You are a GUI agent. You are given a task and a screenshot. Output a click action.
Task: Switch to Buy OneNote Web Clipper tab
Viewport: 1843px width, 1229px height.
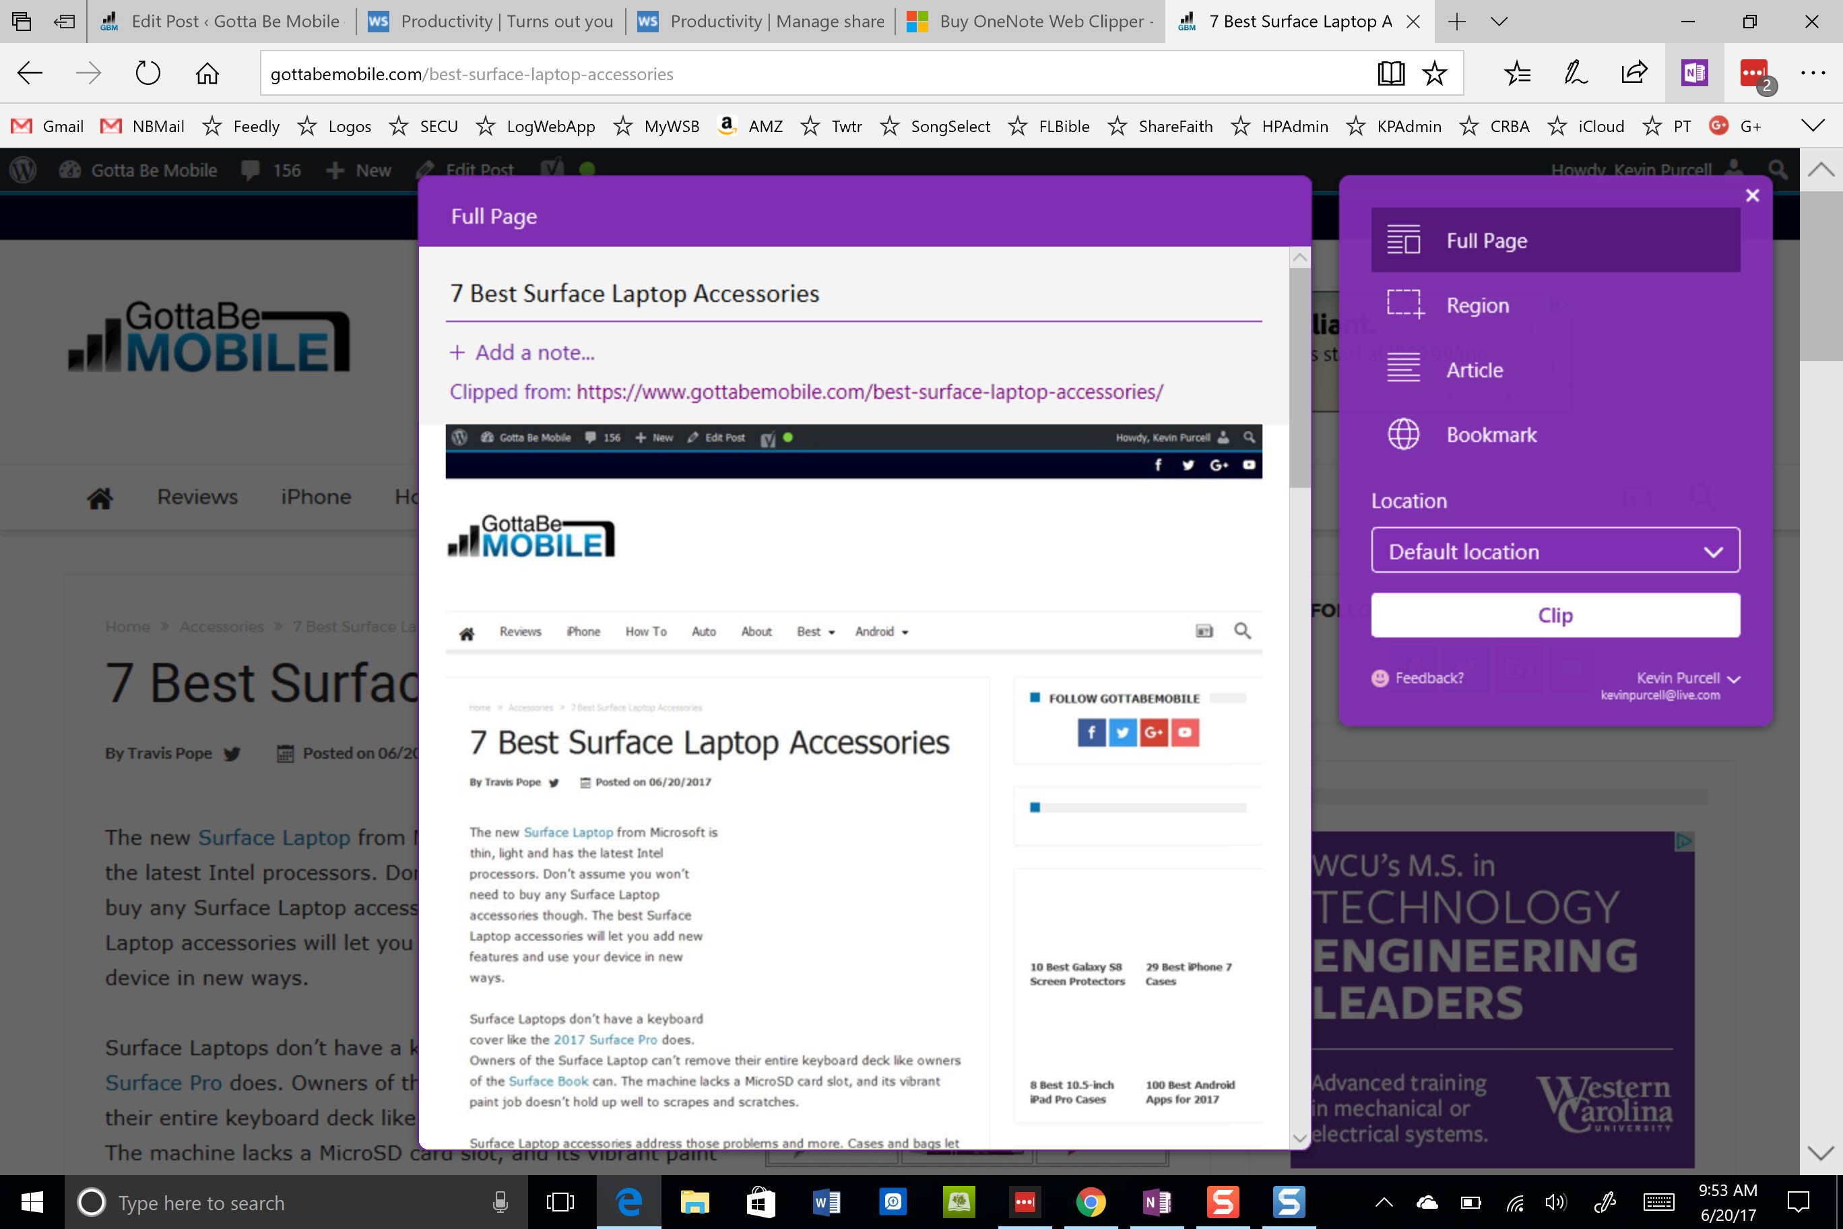(1031, 21)
